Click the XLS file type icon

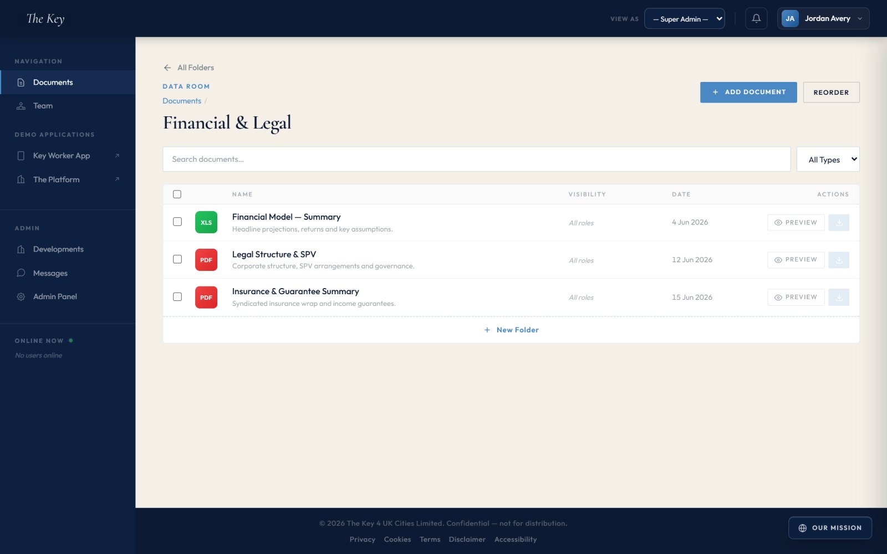(x=206, y=223)
